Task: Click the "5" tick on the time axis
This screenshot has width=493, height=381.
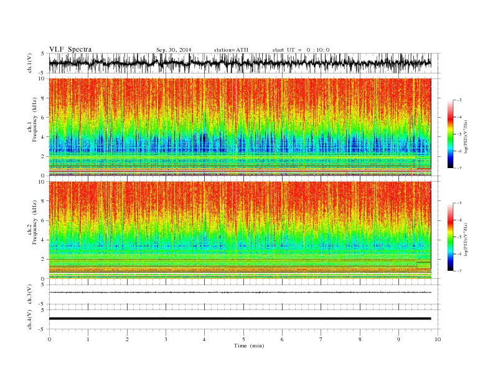Action: [243, 339]
